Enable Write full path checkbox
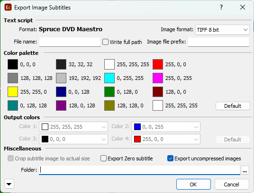 point(105,42)
